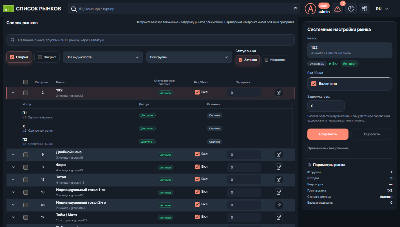Click the Сбросить button
Viewport: 400px width, 227px height.
372,134
